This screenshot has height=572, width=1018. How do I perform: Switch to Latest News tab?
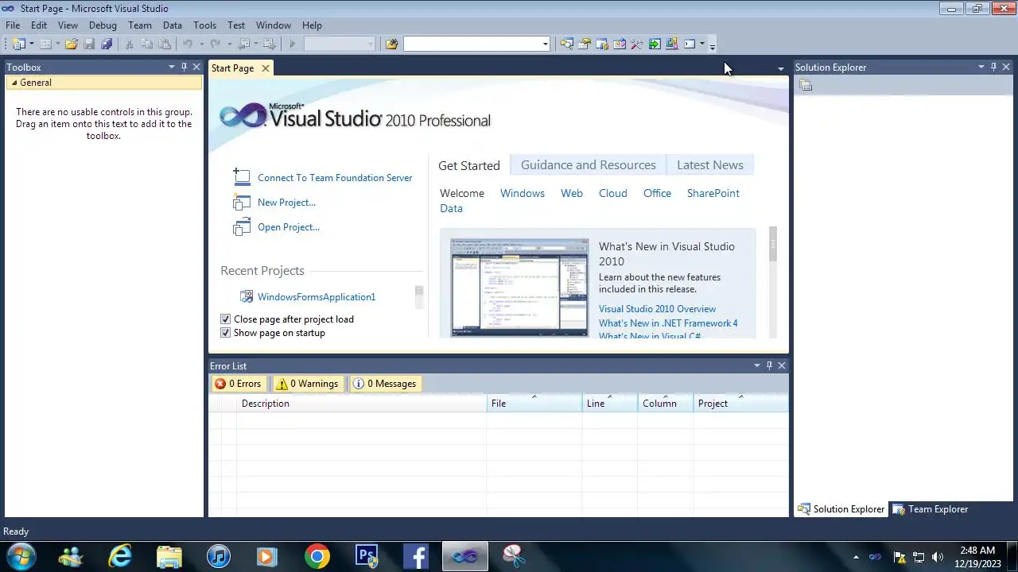710,165
